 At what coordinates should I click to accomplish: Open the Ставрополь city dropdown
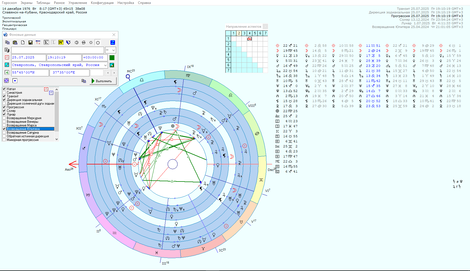click(x=105, y=65)
